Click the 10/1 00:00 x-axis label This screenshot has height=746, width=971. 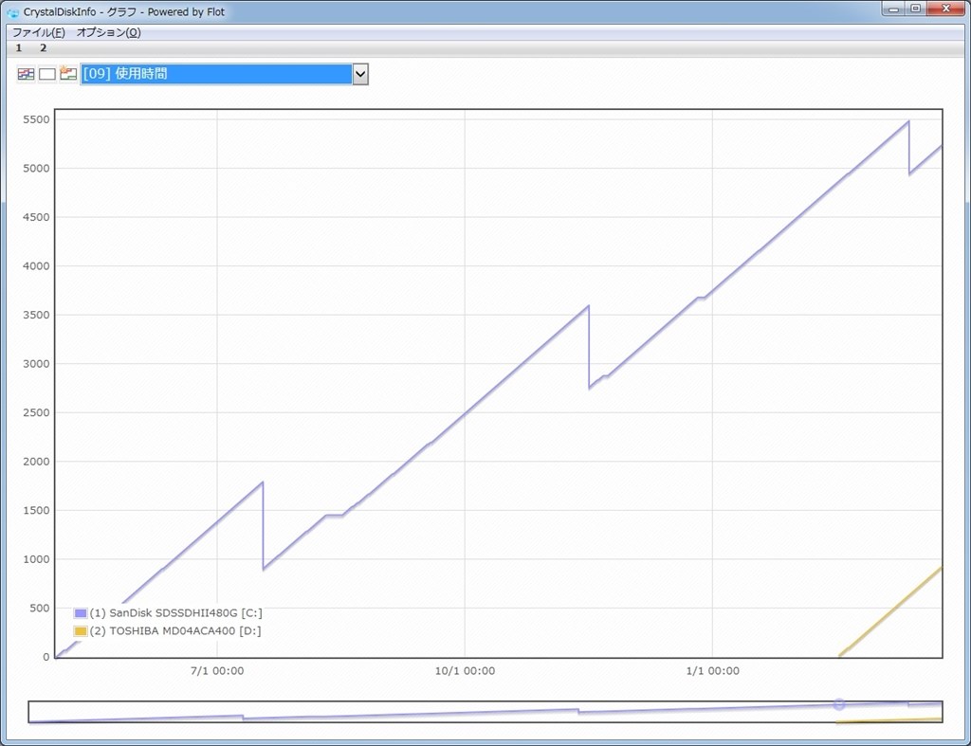click(465, 671)
